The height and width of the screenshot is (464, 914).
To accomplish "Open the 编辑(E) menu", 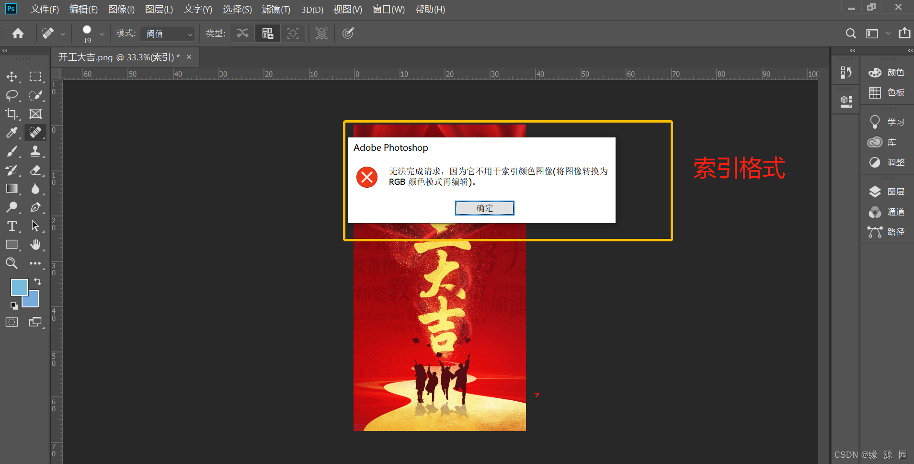I will [83, 10].
